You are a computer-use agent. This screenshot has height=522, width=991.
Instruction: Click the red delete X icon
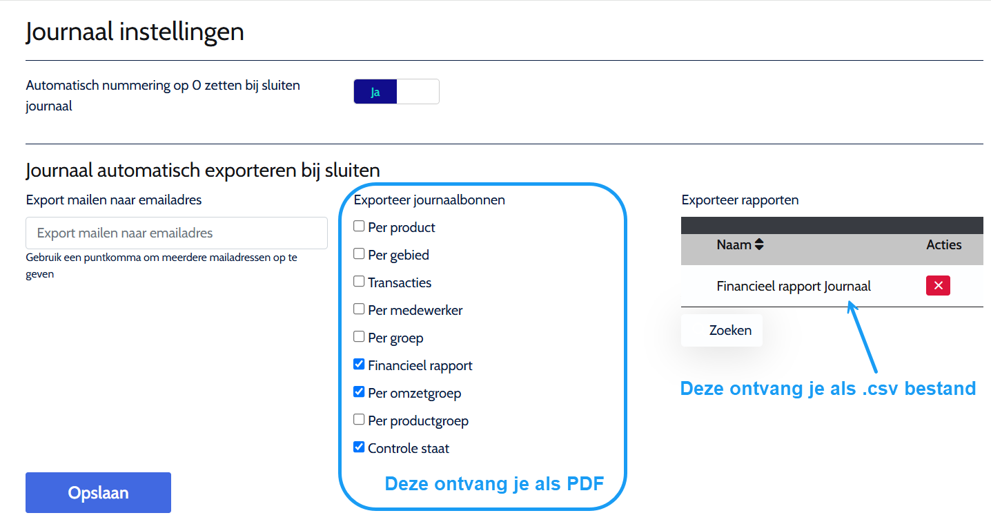pos(938,286)
